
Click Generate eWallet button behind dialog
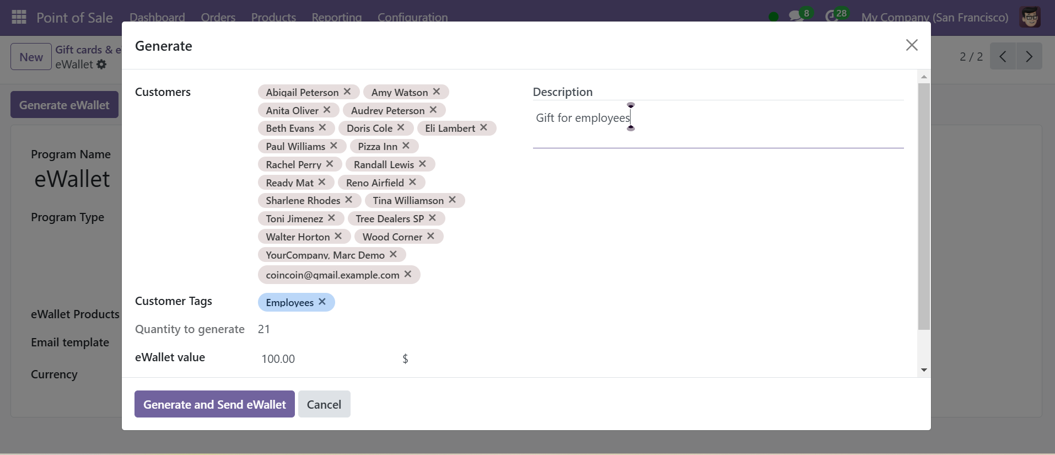click(64, 105)
